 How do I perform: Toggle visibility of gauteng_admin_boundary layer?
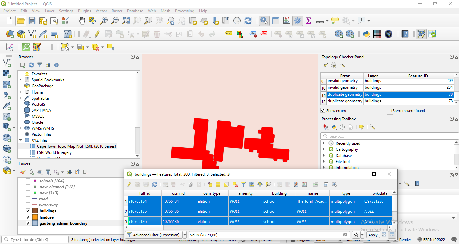click(28, 223)
